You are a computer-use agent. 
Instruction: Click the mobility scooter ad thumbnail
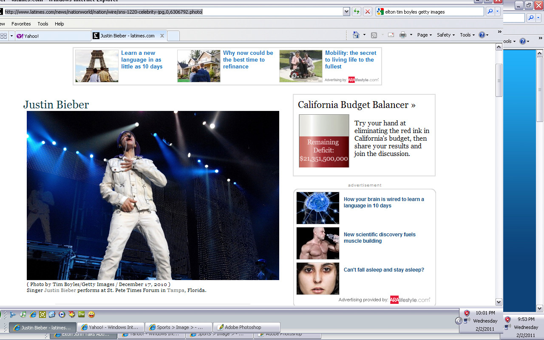pos(301,66)
